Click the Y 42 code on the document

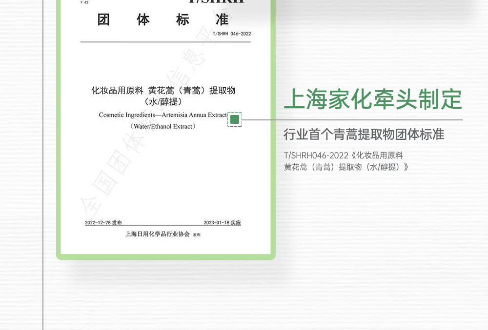click(x=84, y=2)
